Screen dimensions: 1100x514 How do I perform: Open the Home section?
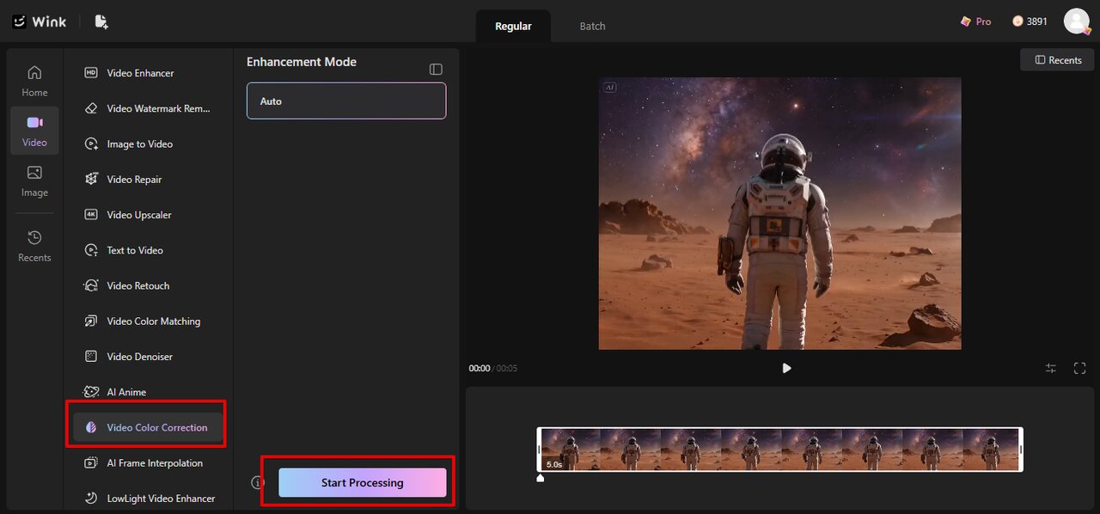click(34, 81)
